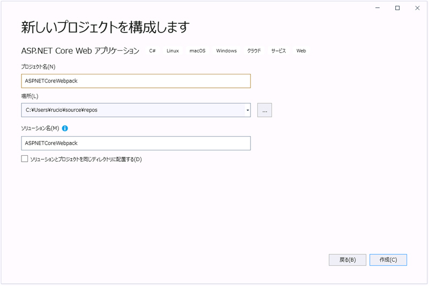Screen dimensions: 429x286
Task: Click the ソリューション名 input field
Action: point(136,143)
